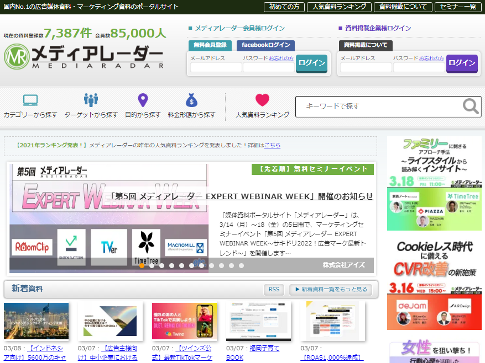This screenshot has width=485, height=363.
Task: Click the facebookログイン button
Action: [x=265, y=45]
